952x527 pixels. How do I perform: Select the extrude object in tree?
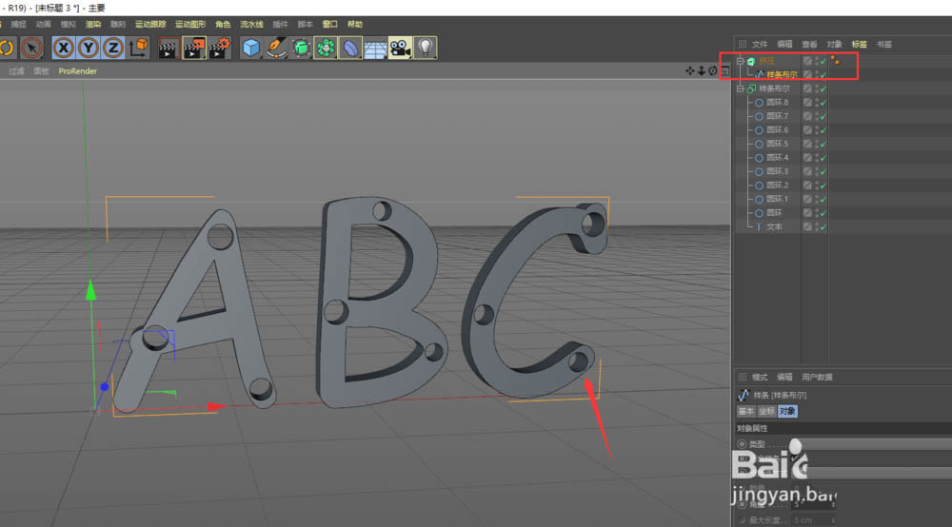[766, 61]
